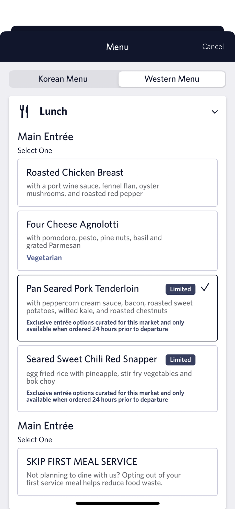The width and height of the screenshot is (235, 509).
Task: Click the Vegetarian label under Agnolotti
Action: click(x=44, y=258)
